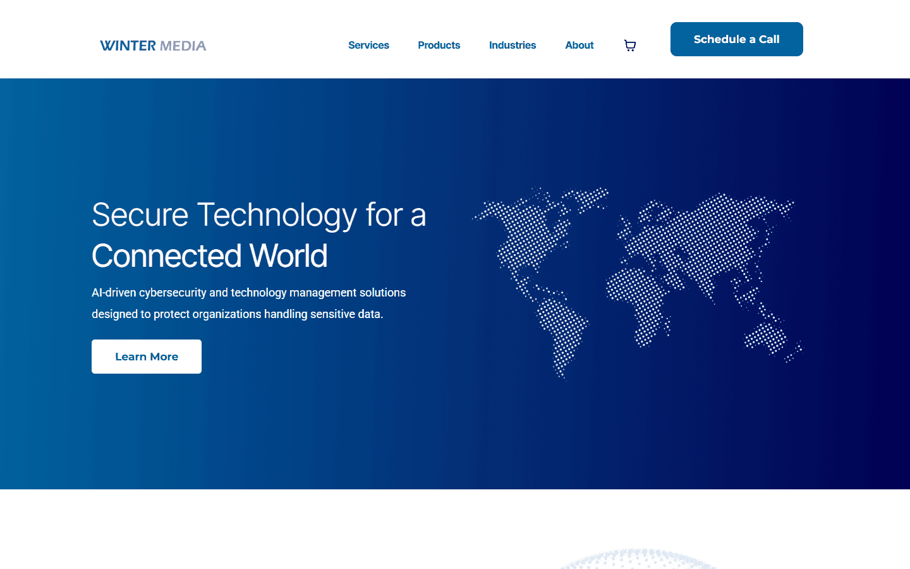Screen dimensions: 910x569
Task: Click the Winter Media logo
Action: [153, 46]
